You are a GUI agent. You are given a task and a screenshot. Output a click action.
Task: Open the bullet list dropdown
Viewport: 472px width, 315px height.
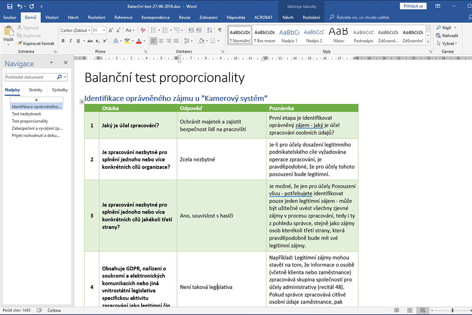[159, 30]
